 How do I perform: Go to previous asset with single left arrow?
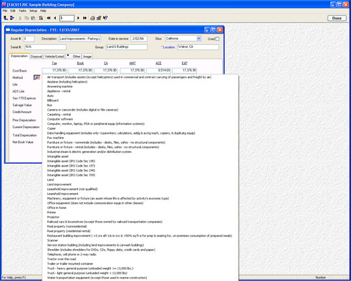[55, 18]
